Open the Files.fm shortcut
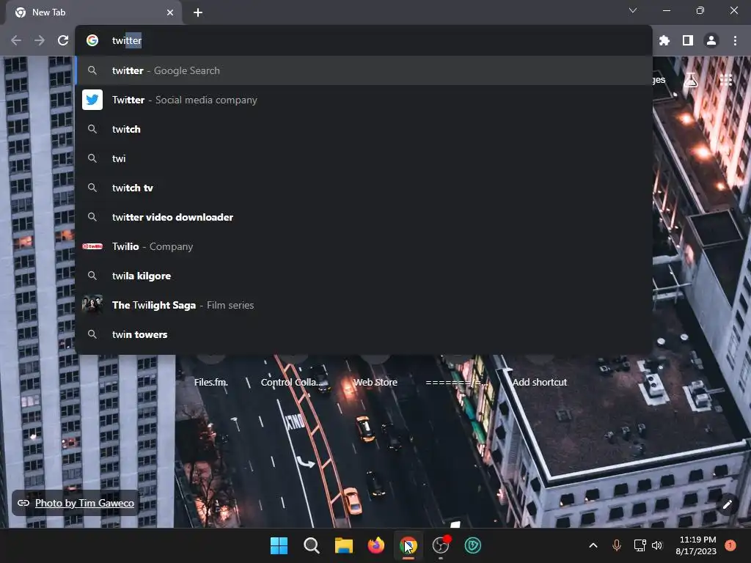The height and width of the screenshot is (563, 751). [x=211, y=382]
